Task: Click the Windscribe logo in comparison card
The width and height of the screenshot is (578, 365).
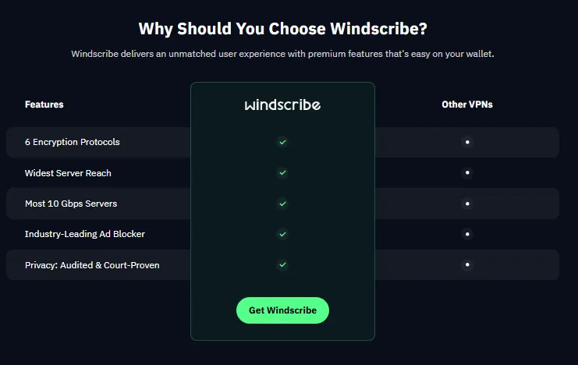Action: pos(282,105)
